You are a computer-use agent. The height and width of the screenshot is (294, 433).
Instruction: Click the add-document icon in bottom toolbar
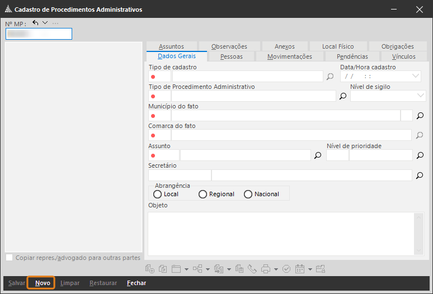click(150, 269)
